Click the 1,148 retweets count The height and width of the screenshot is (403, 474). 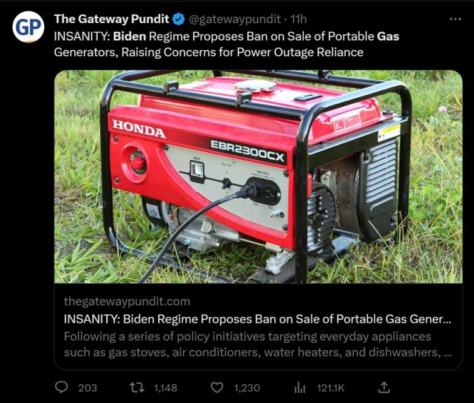(x=165, y=388)
